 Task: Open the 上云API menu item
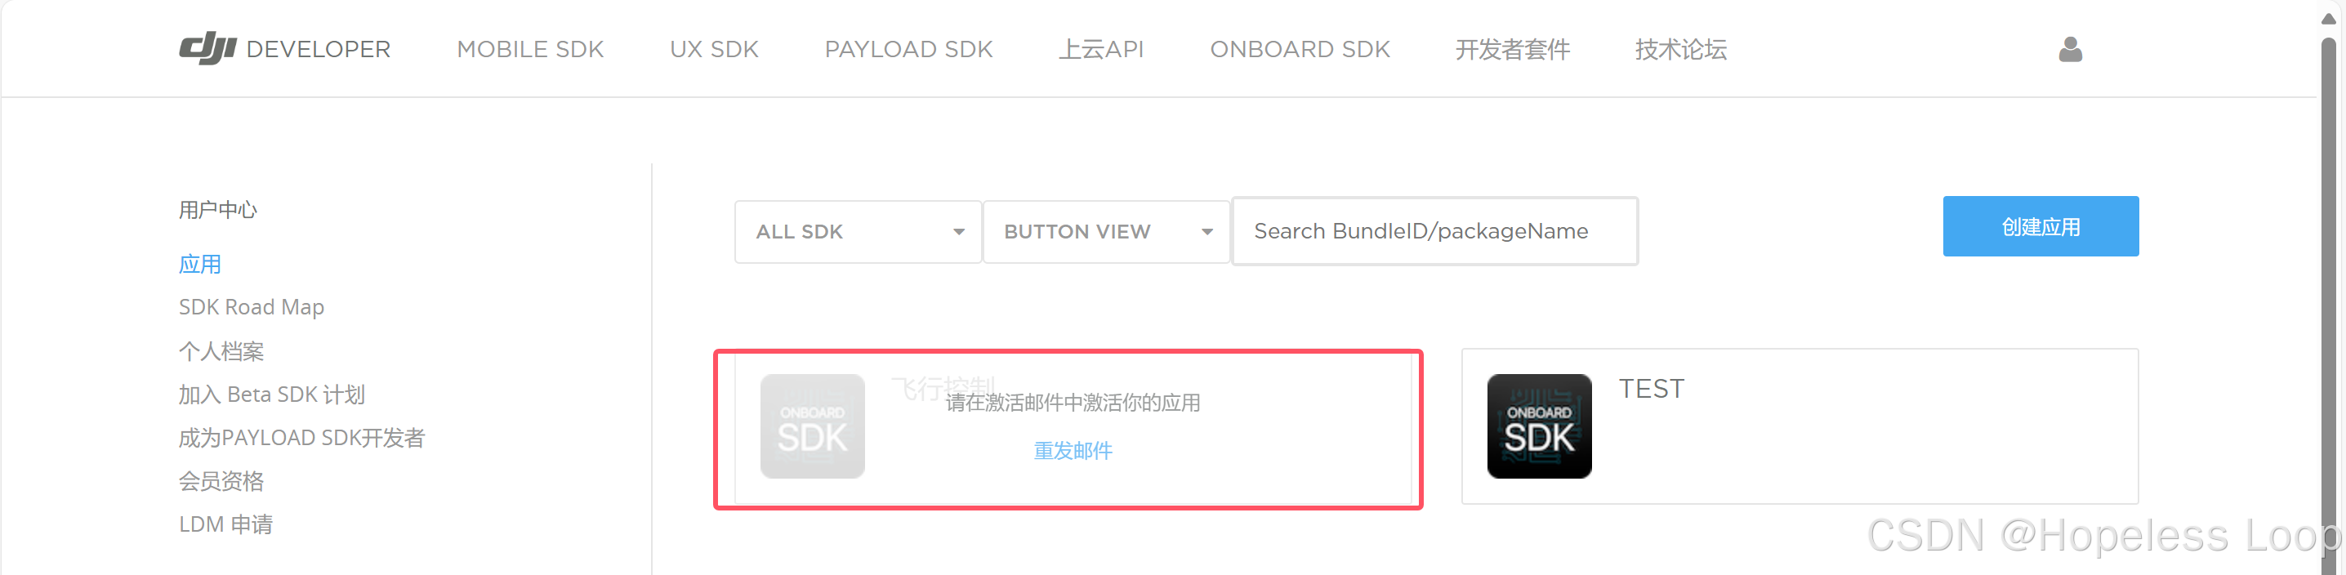[x=1101, y=49]
